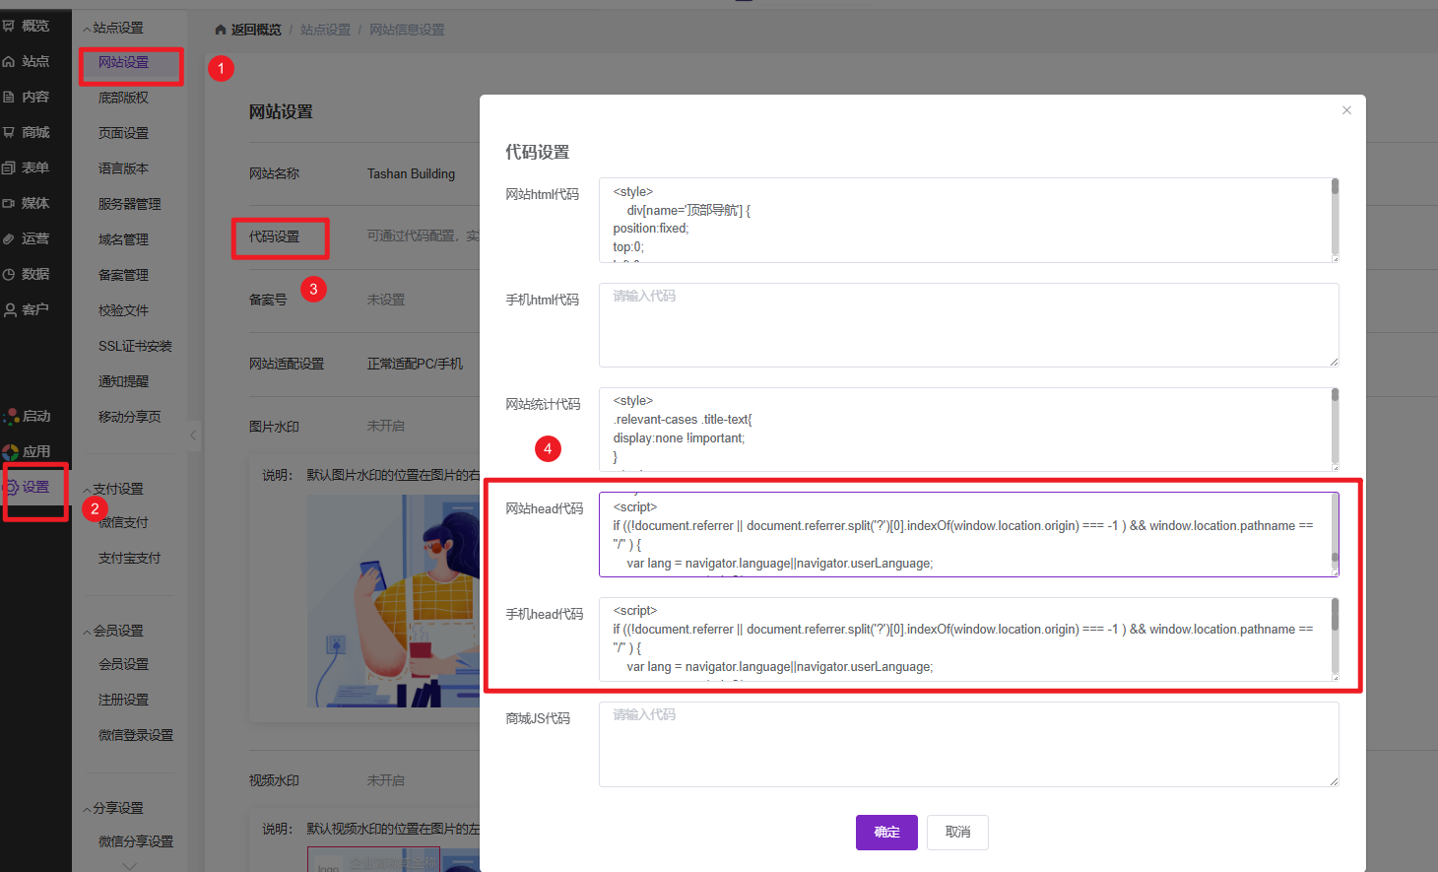Screen dimensions: 1438x872
Task: Open the 商城 shop icon in left rail
Action: (9, 132)
